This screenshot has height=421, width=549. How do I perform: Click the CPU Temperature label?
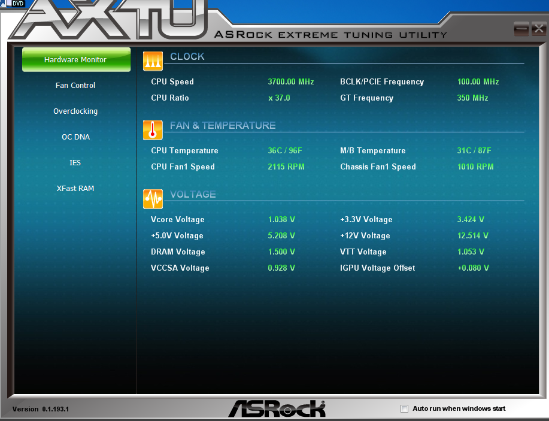coord(184,150)
